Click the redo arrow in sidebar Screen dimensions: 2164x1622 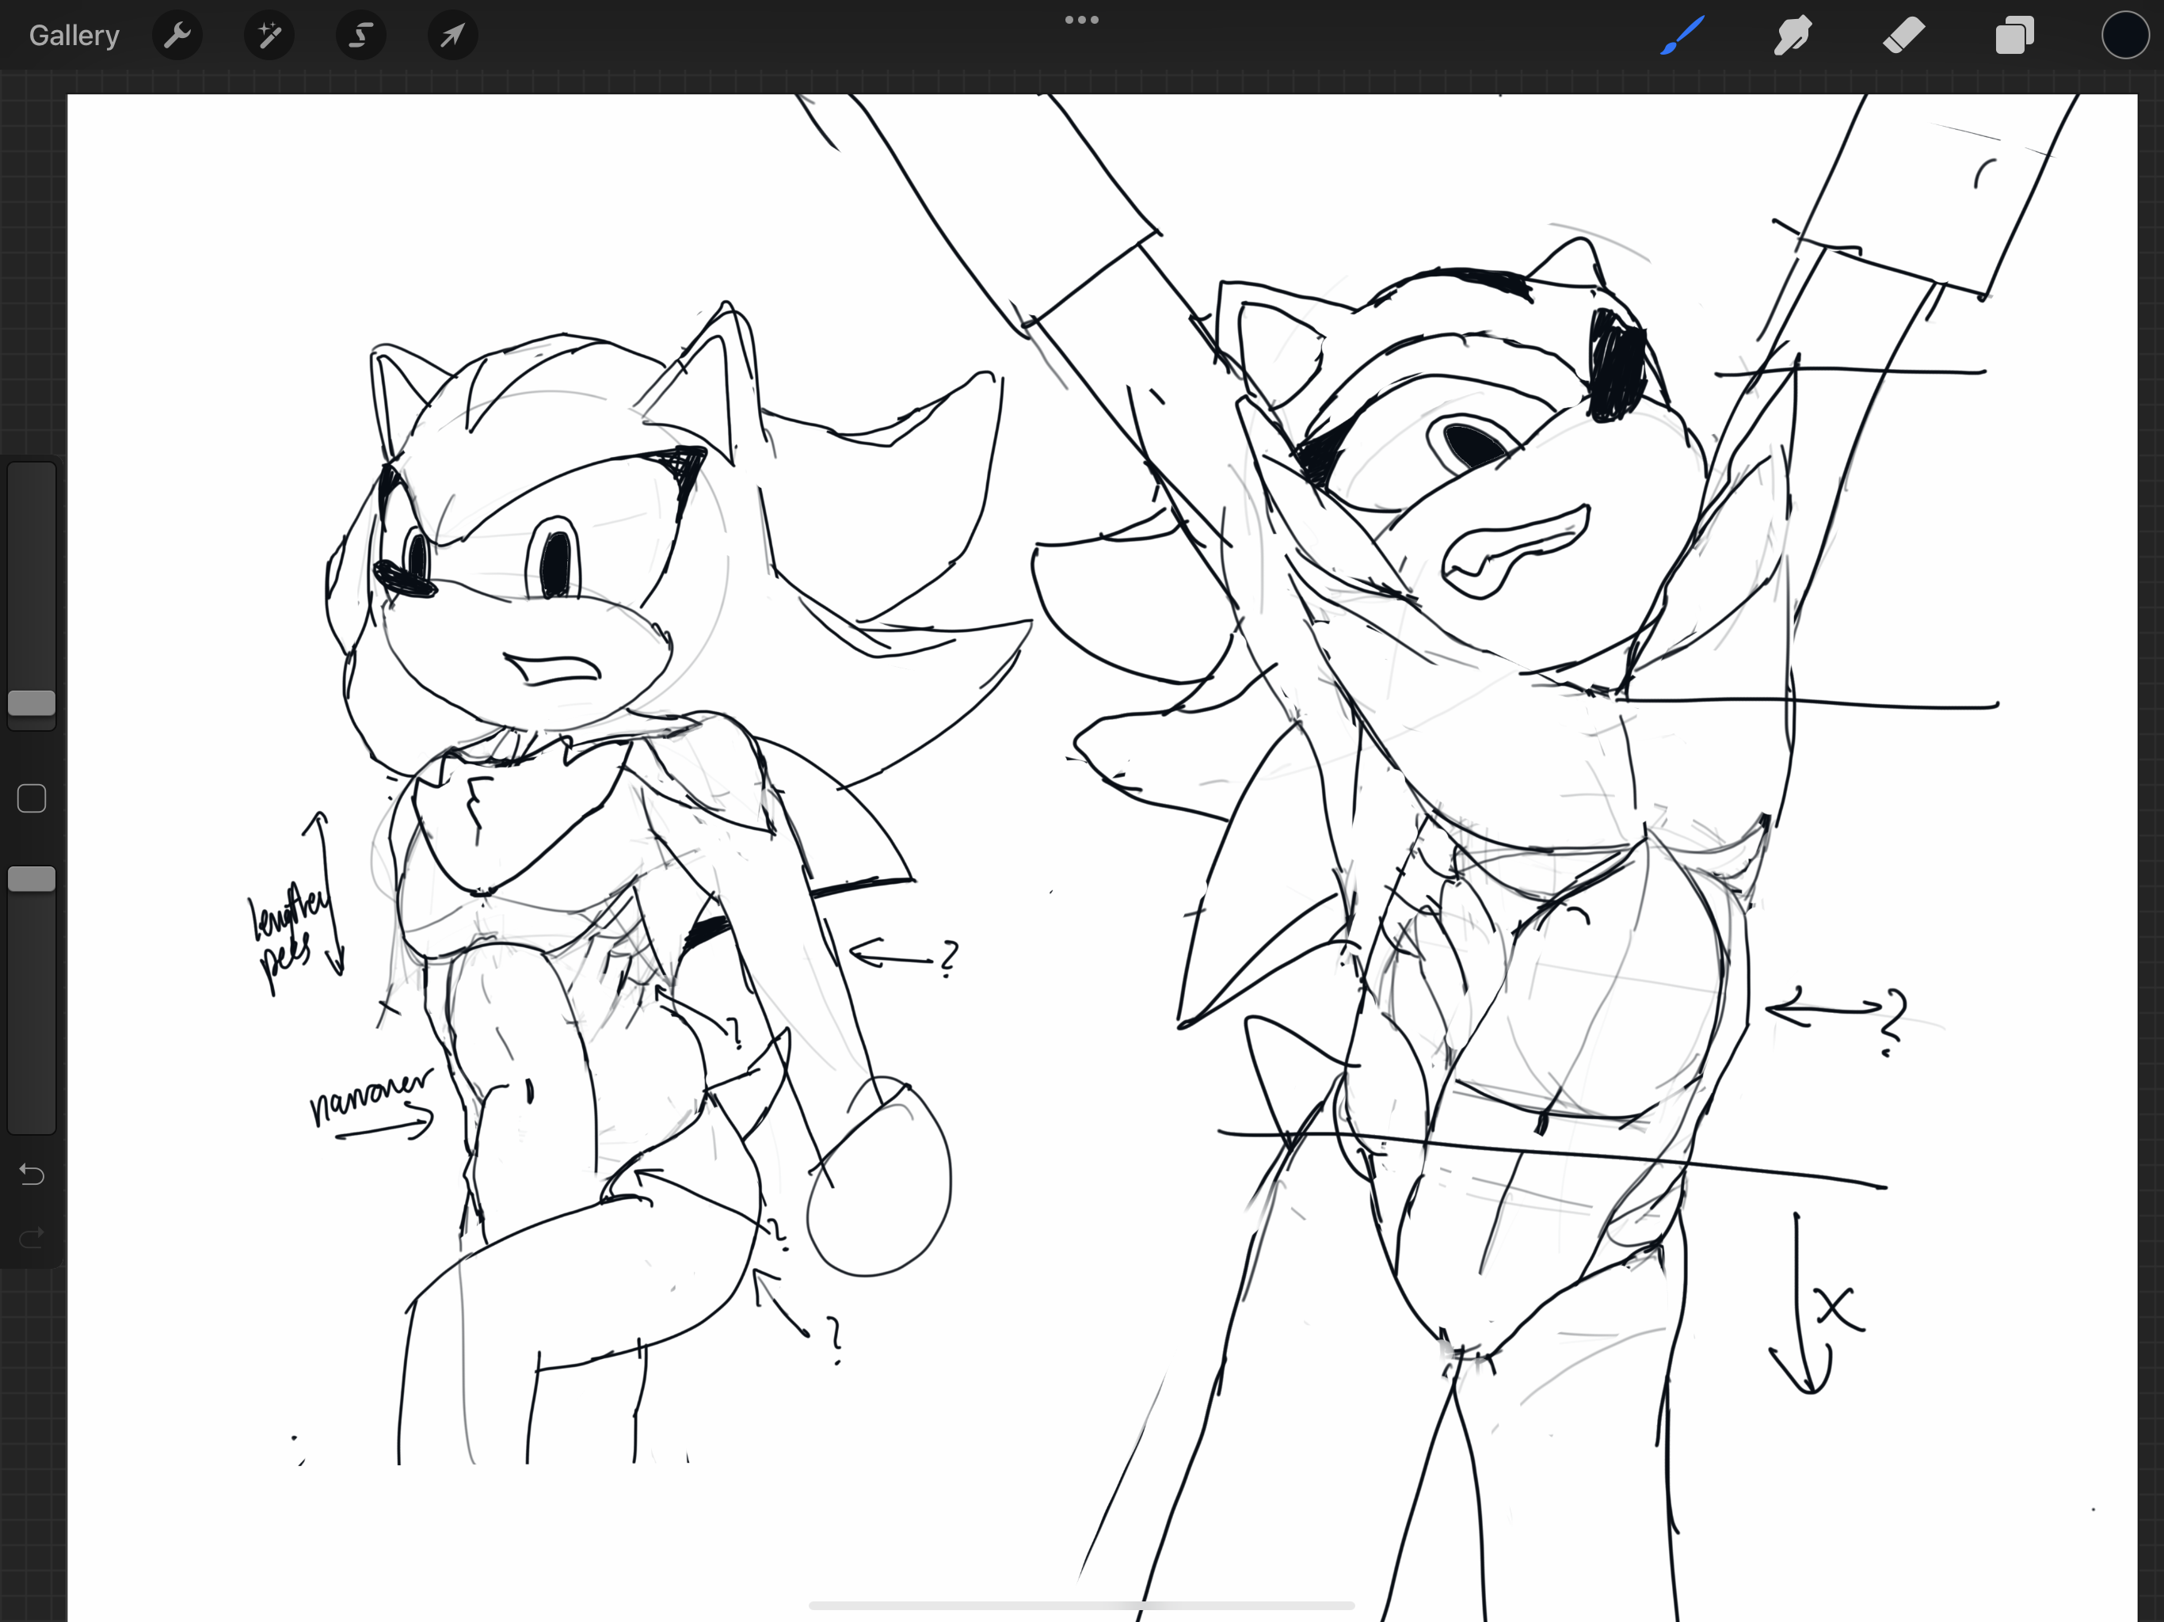click(x=32, y=1239)
